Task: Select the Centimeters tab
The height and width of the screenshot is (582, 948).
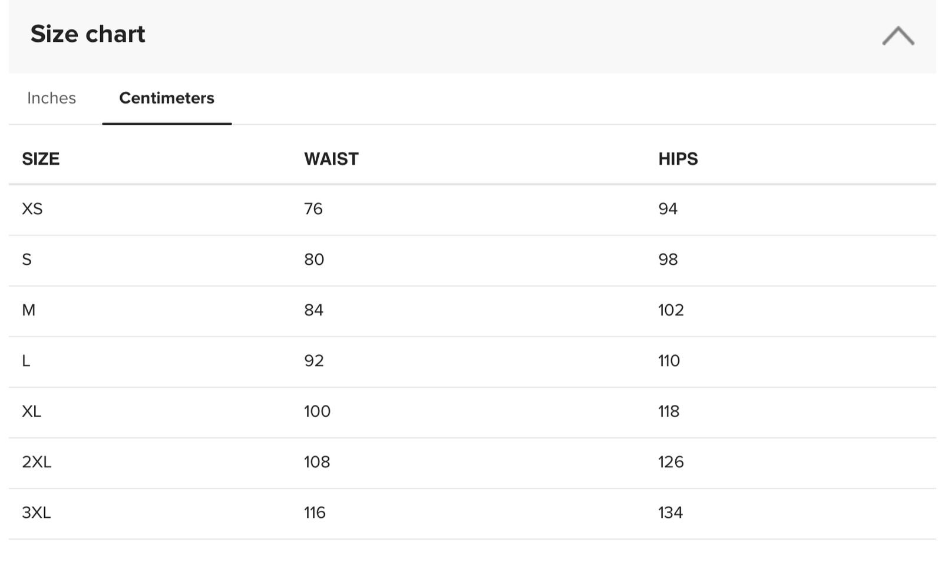Action: click(x=167, y=98)
